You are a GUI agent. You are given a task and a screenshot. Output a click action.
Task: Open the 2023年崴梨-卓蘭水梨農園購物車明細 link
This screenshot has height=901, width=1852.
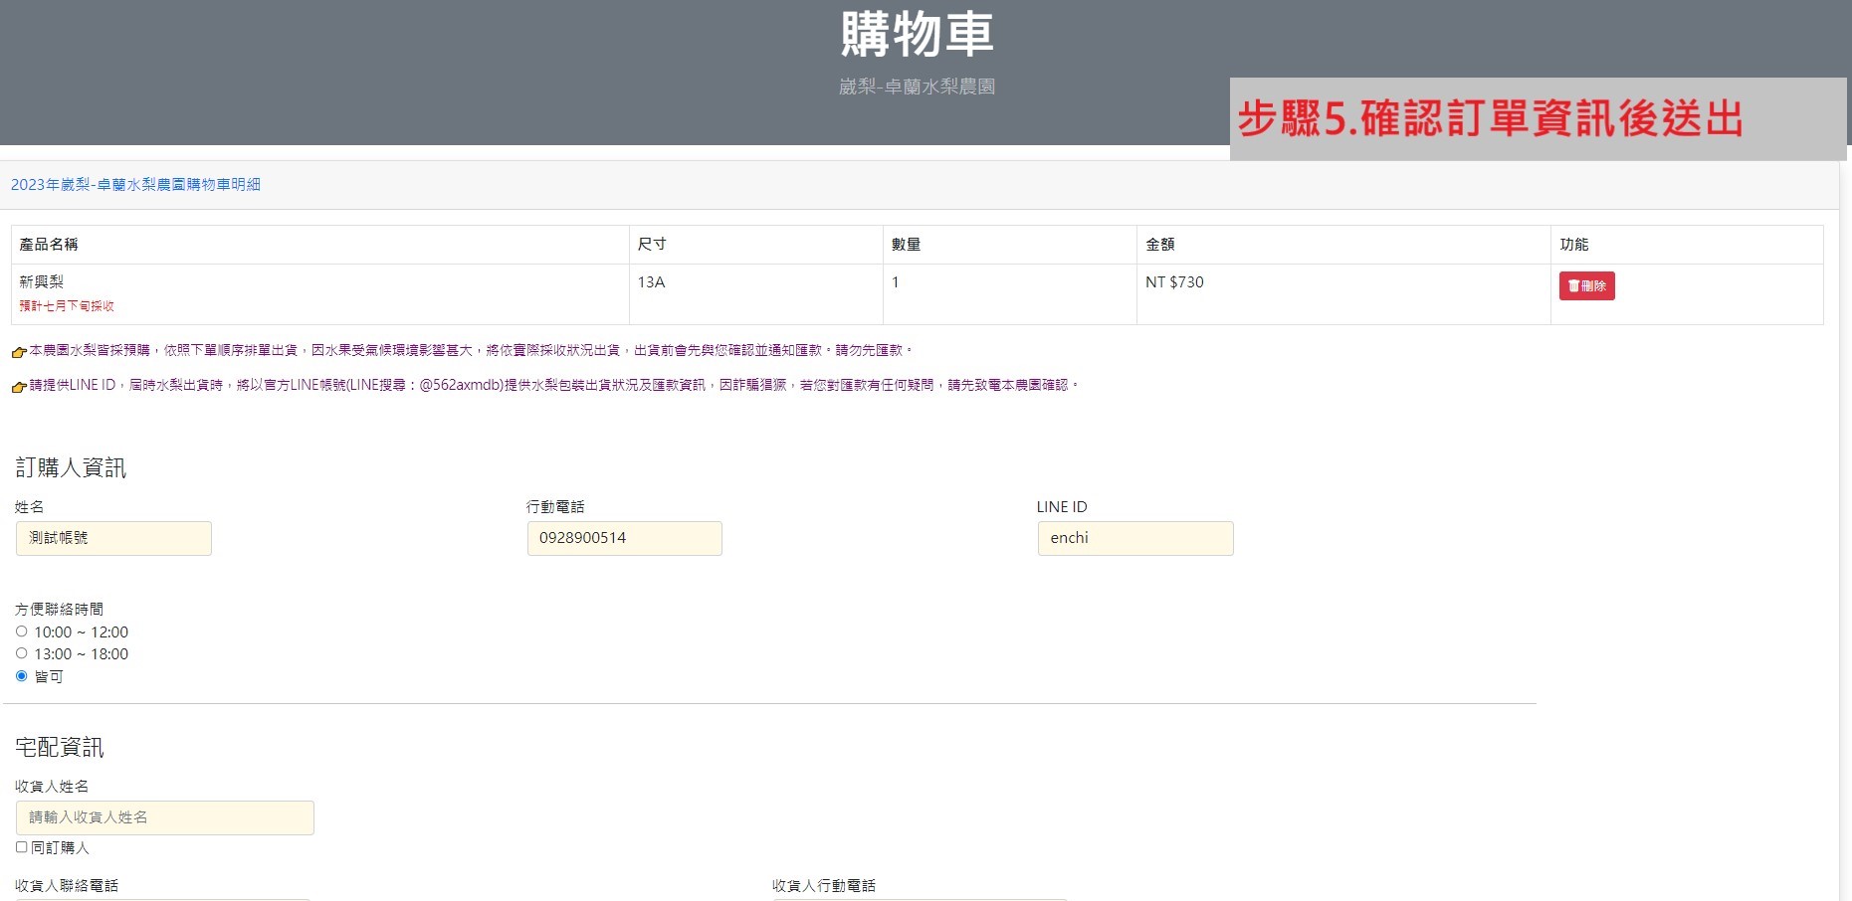pos(135,185)
